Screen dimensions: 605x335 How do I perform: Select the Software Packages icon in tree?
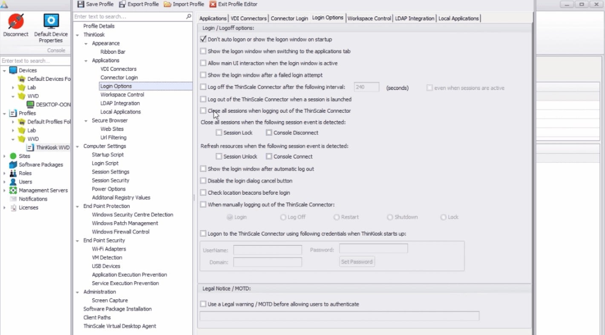[x=13, y=165]
